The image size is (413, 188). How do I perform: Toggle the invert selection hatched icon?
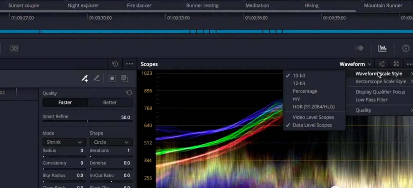(125, 78)
